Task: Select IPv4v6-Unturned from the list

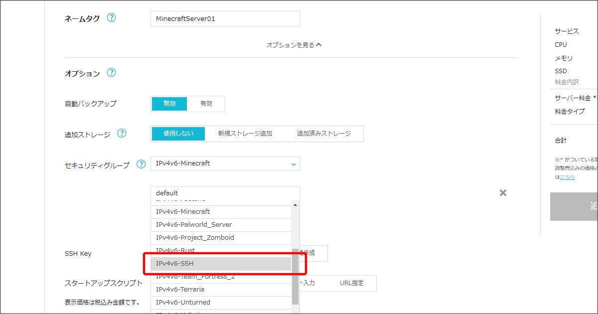Action: point(221,303)
